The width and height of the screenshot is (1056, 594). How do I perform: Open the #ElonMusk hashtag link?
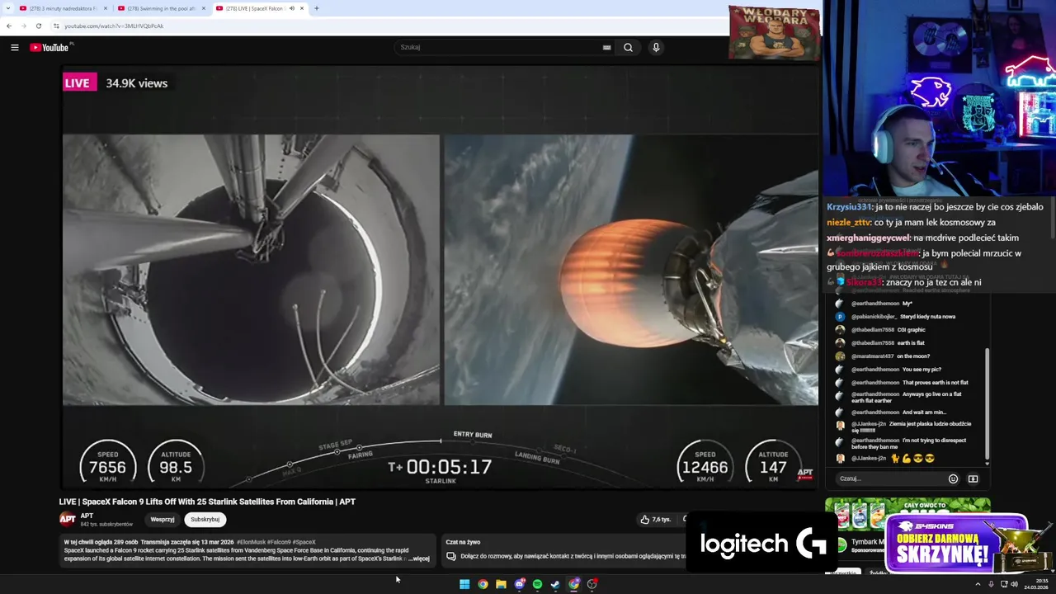[x=252, y=542]
